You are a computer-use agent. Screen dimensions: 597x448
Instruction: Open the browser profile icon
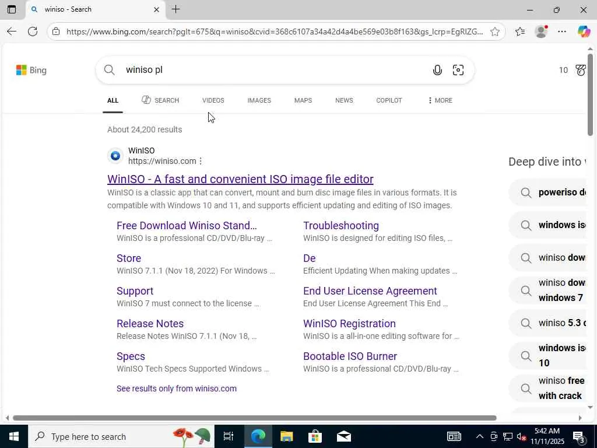pos(541,32)
